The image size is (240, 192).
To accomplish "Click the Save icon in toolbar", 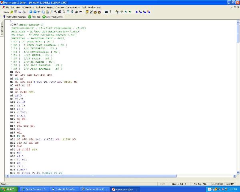I will (19, 12).
